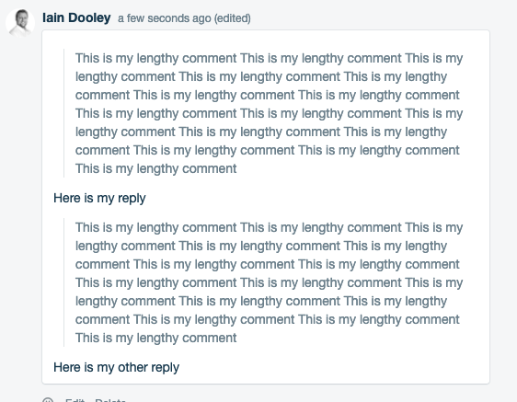Click the Edit link under the comment

pos(75,400)
